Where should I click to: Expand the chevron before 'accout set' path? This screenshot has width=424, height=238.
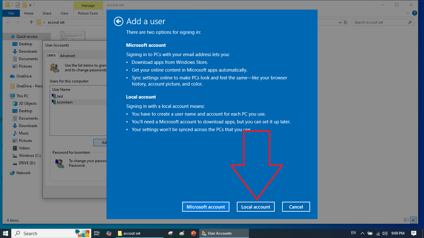coord(44,22)
